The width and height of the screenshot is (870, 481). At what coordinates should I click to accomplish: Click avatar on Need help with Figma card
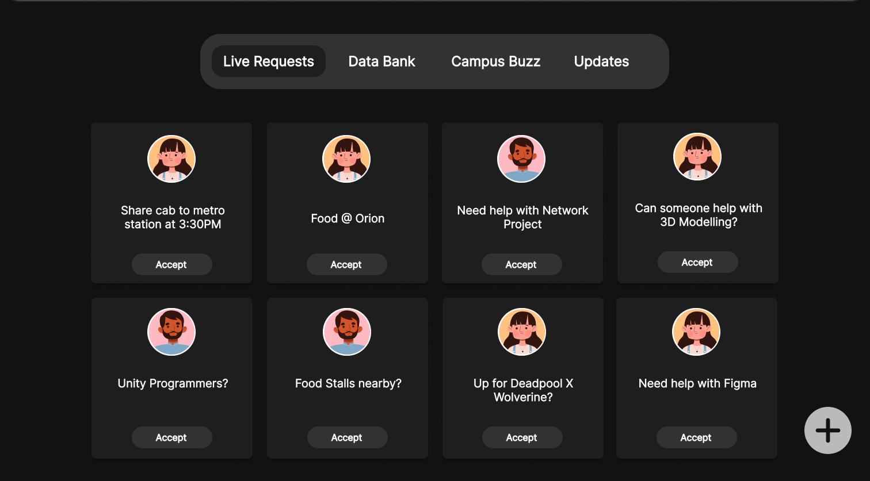pos(696,332)
